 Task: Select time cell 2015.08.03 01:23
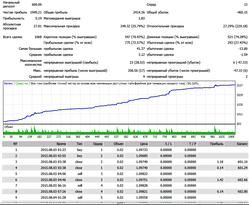53,150
